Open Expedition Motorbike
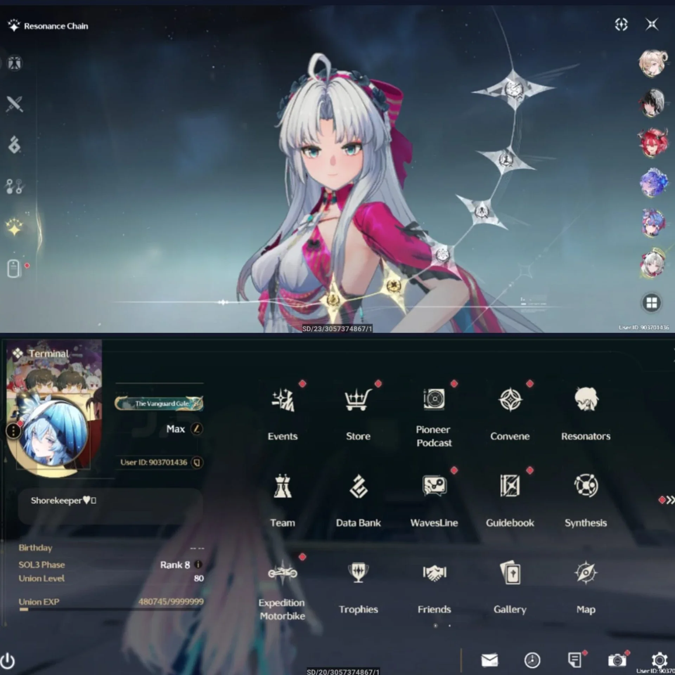This screenshot has height=675, width=675. click(283, 591)
